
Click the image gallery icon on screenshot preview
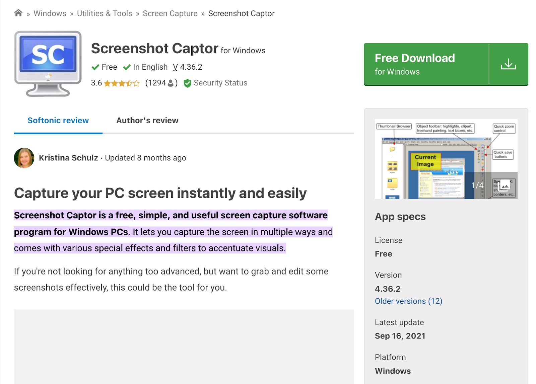(x=505, y=185)
